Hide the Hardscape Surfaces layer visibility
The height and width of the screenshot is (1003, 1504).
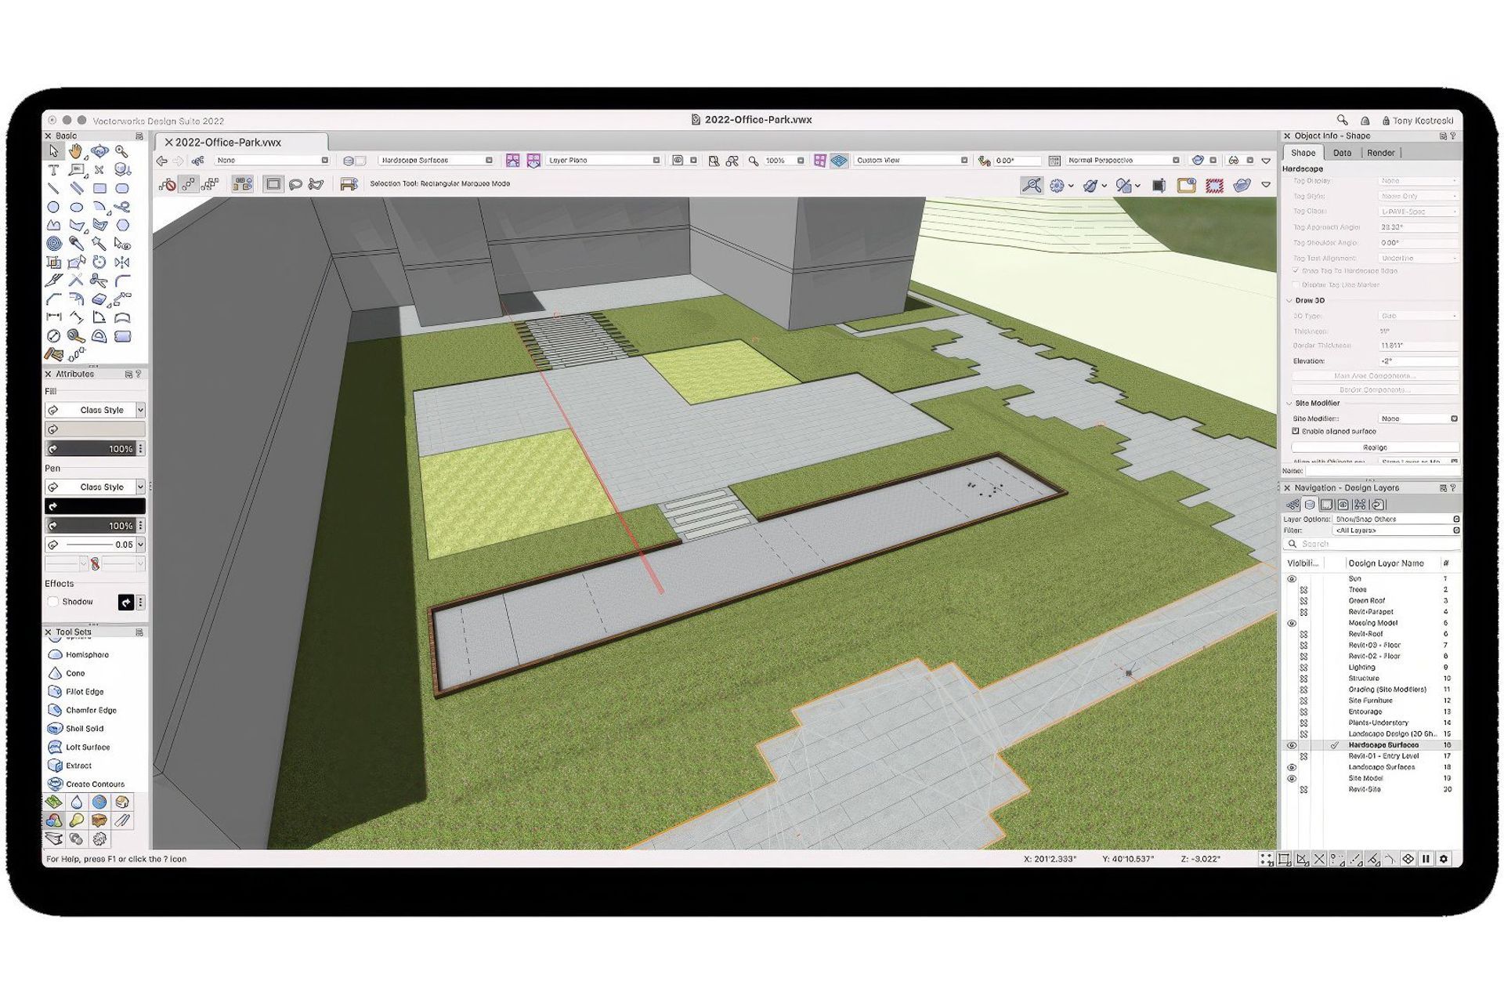pyautogui.click(x=1292, y=745)
